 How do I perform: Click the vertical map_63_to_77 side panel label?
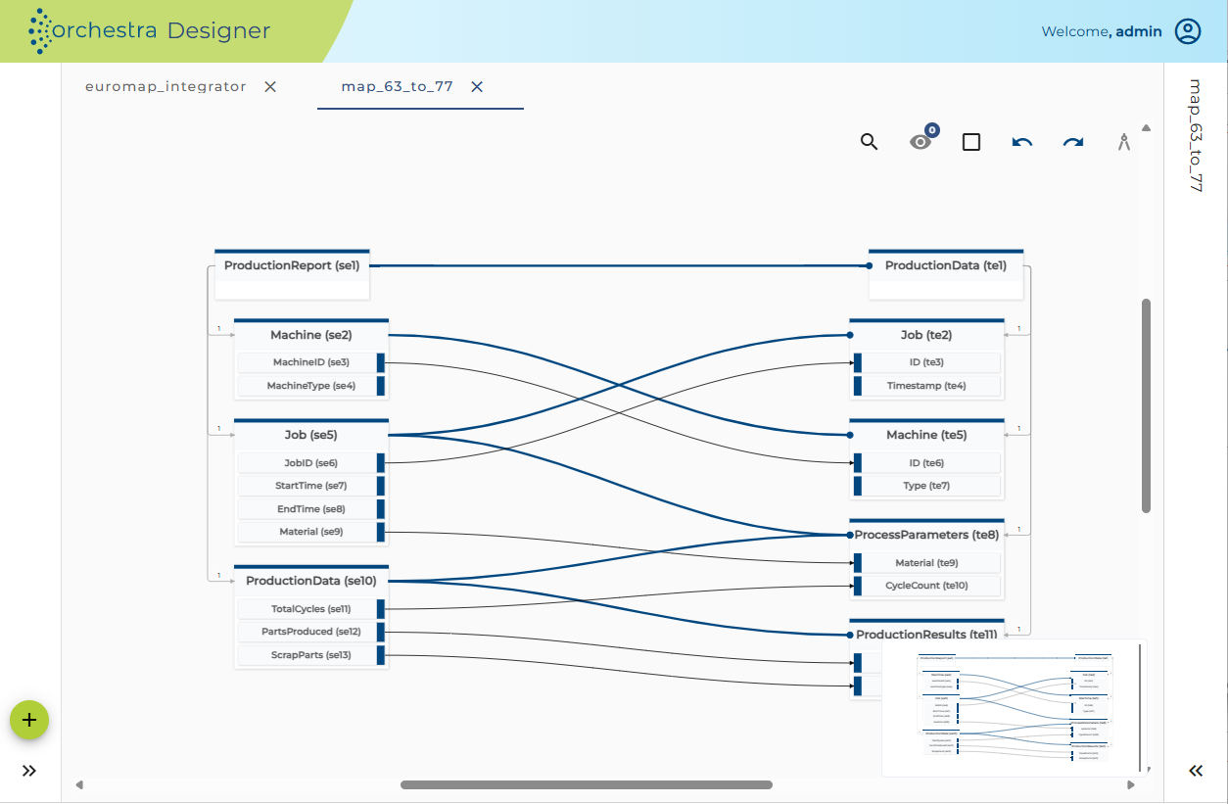click(1195, 135)
